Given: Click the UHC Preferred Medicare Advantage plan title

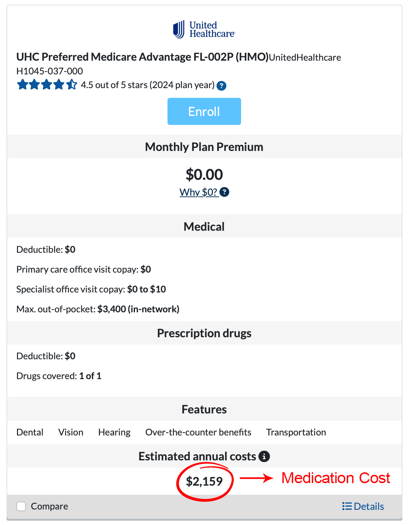Looking at the screenshot, I should 143,57.
